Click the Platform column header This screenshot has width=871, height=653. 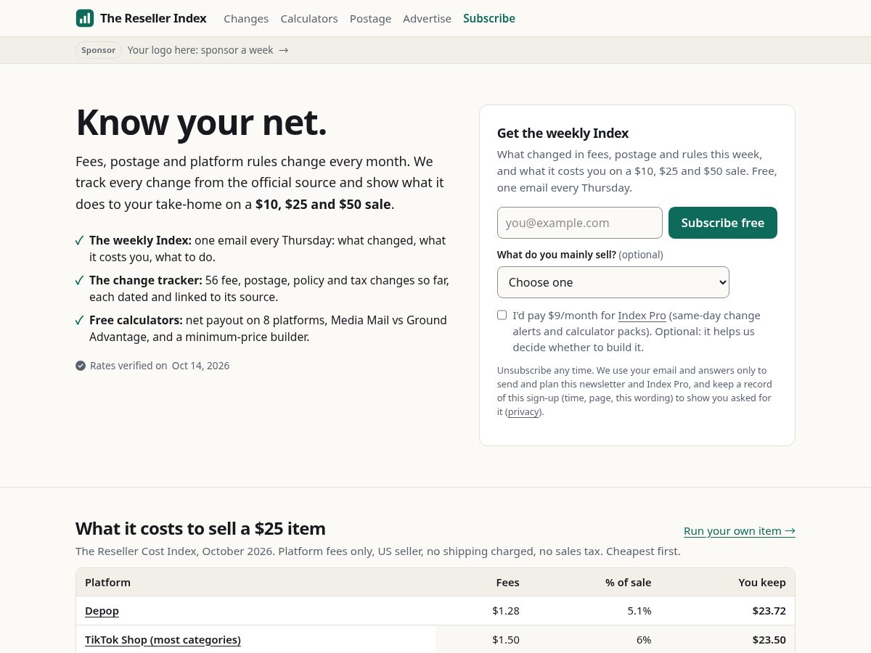pyautogui.click(x=107, y=583)
